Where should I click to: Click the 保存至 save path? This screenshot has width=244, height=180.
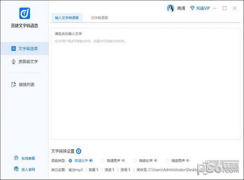click(x=167, y=170)
